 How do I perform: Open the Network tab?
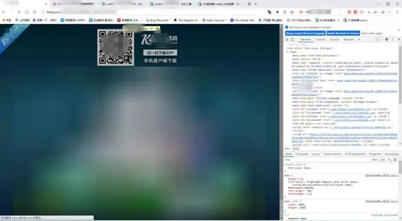(349, 39)
